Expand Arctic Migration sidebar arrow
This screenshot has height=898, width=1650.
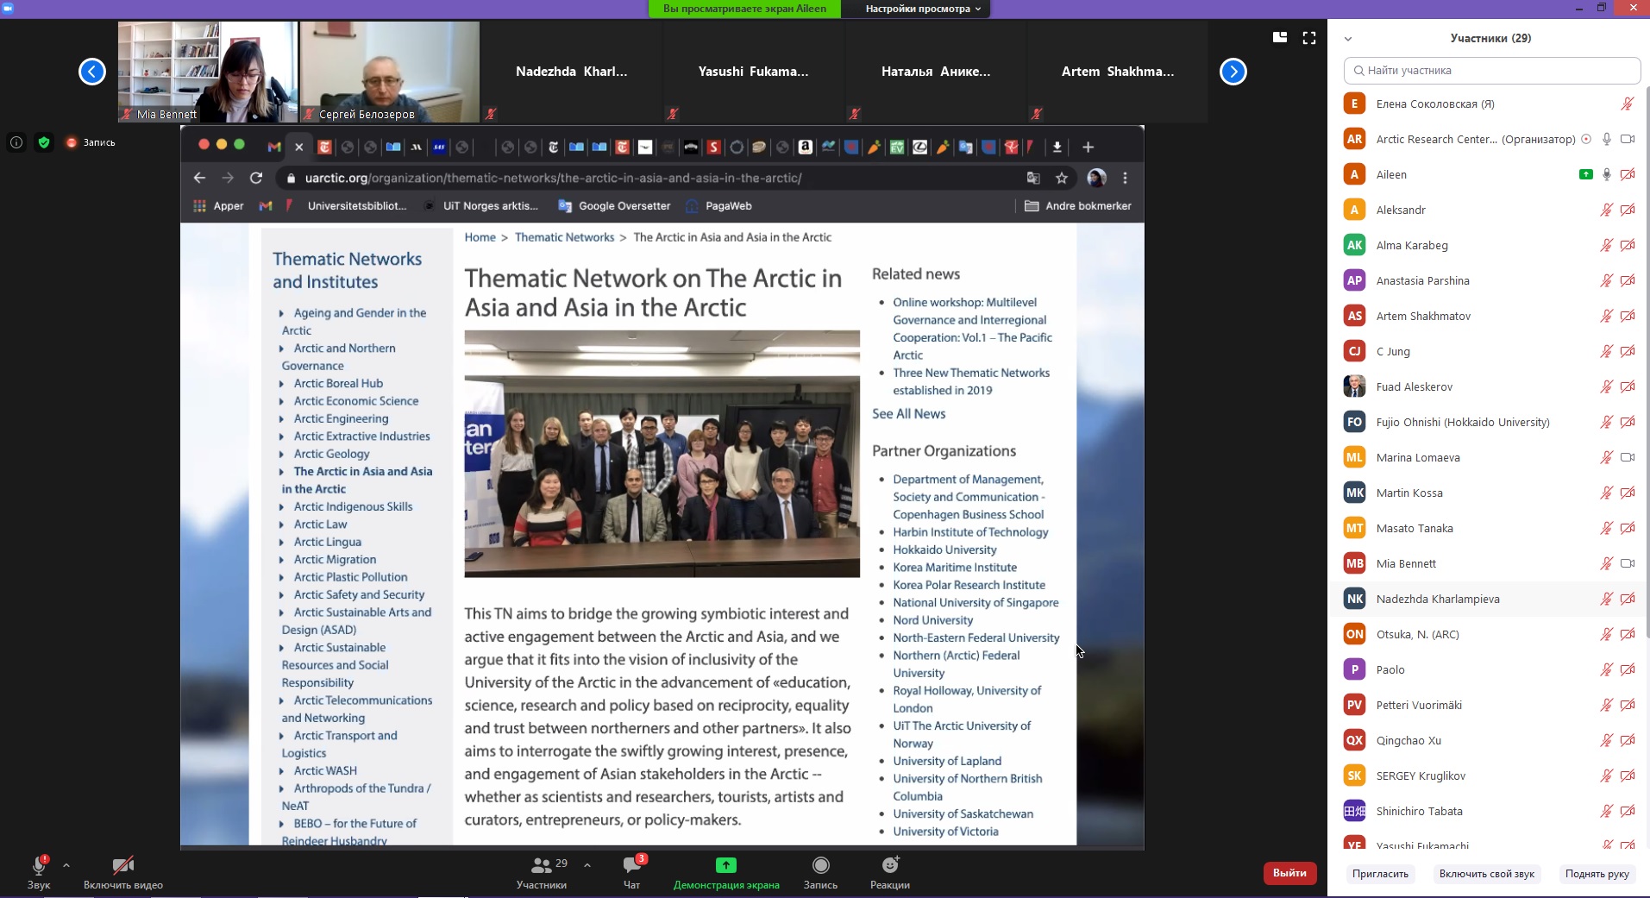pyautogui.click(x=282, y=560)
